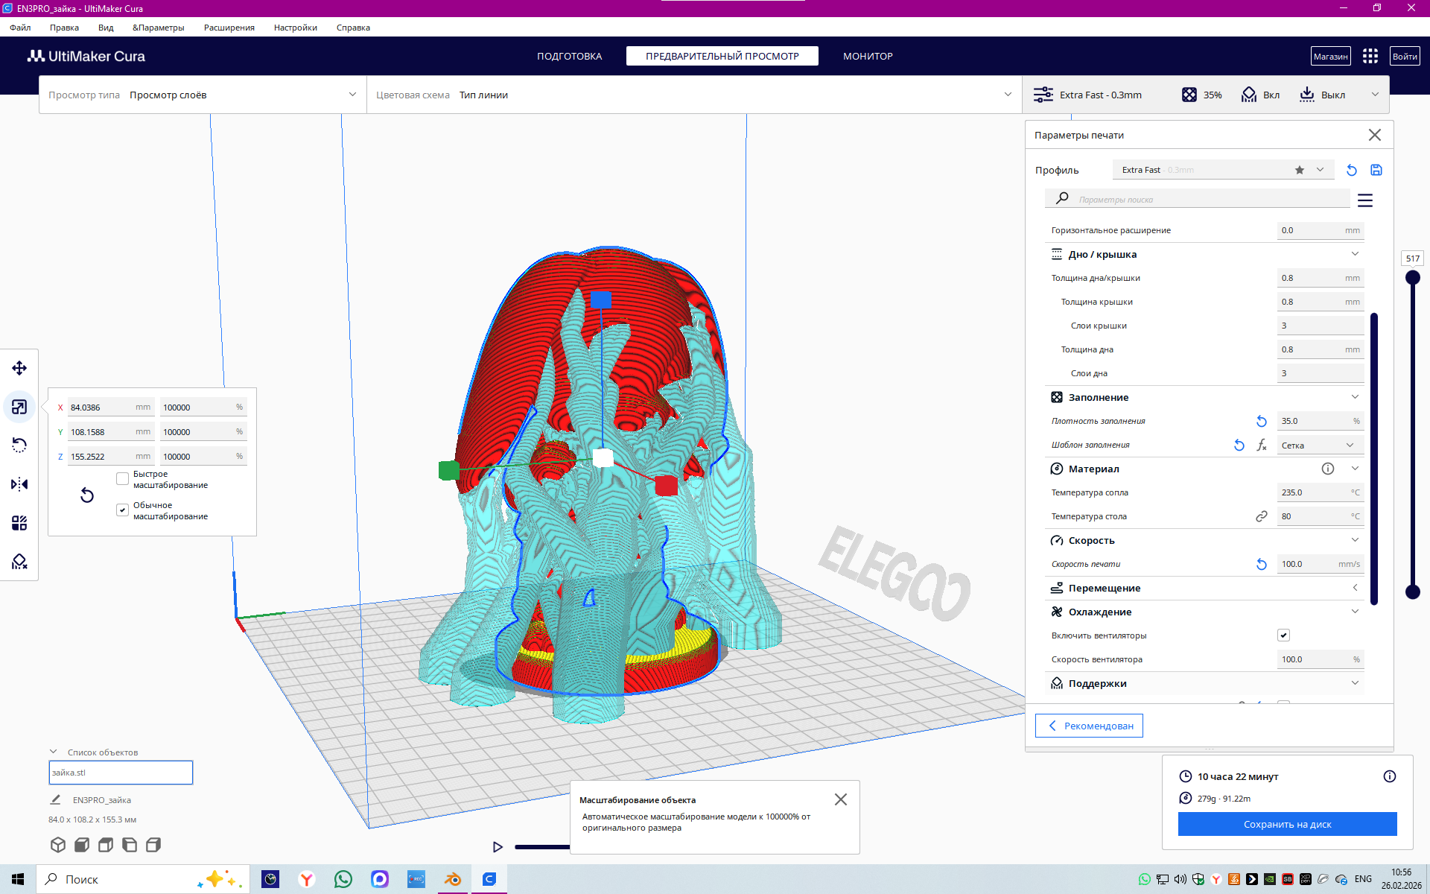
Task: Go back to Рекомендован settings
Action: pyautogui.click(x=1089, y=726)
